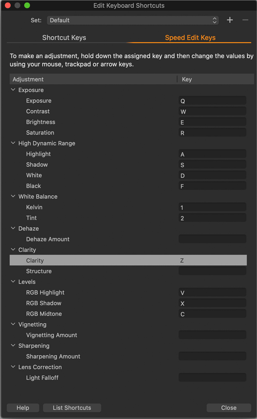Click the minus icon to remove set
Image resolution: width=257 pixels, height=419 pixels.
click(x=245, y=20)
